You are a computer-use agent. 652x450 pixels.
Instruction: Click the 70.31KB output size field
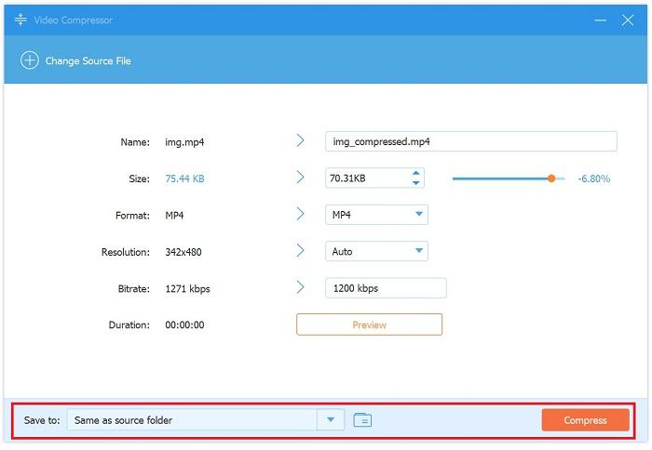tap(365, 178)
